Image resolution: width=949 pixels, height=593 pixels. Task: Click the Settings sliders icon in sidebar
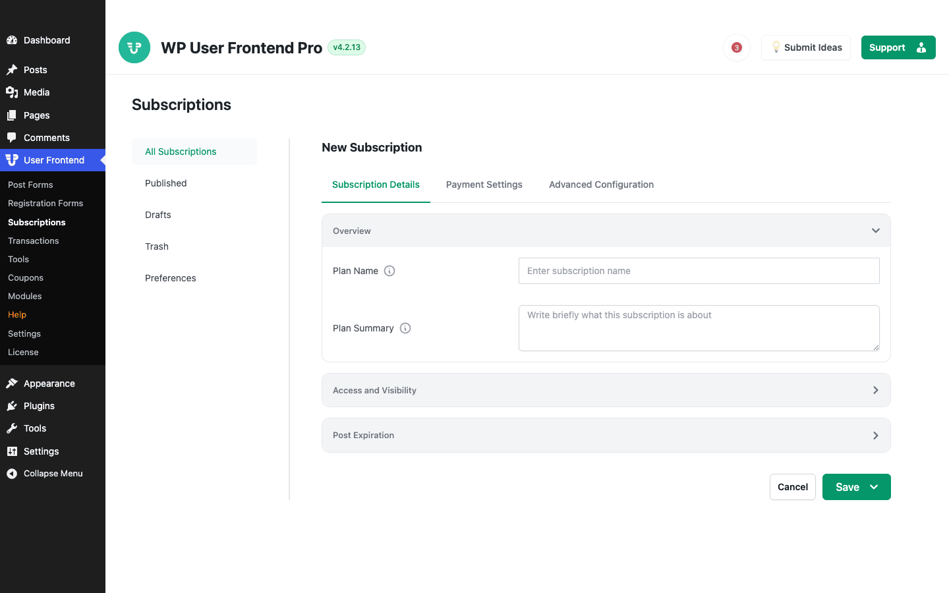click(x=12, y=451)
